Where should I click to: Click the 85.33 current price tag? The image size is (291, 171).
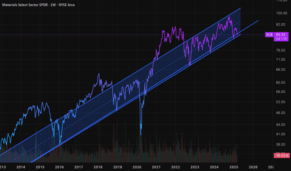pyautogui.click(x=281, y=35)
